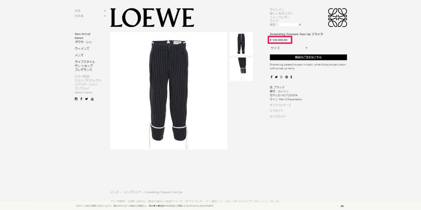
Task: Select the hem detail thumbnail
Action: pos(241,69)
